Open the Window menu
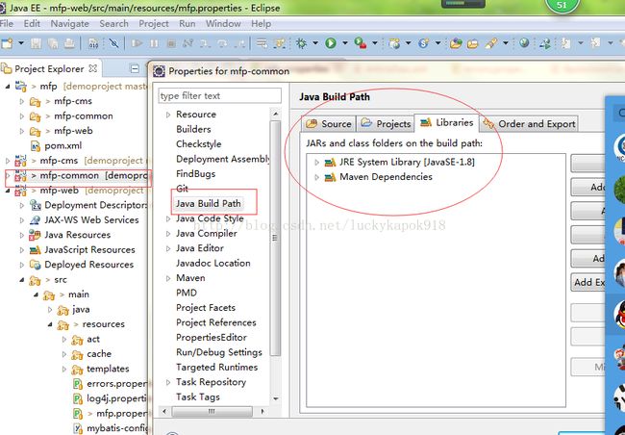The image size is (625, 435). click(x=223, y=23)
